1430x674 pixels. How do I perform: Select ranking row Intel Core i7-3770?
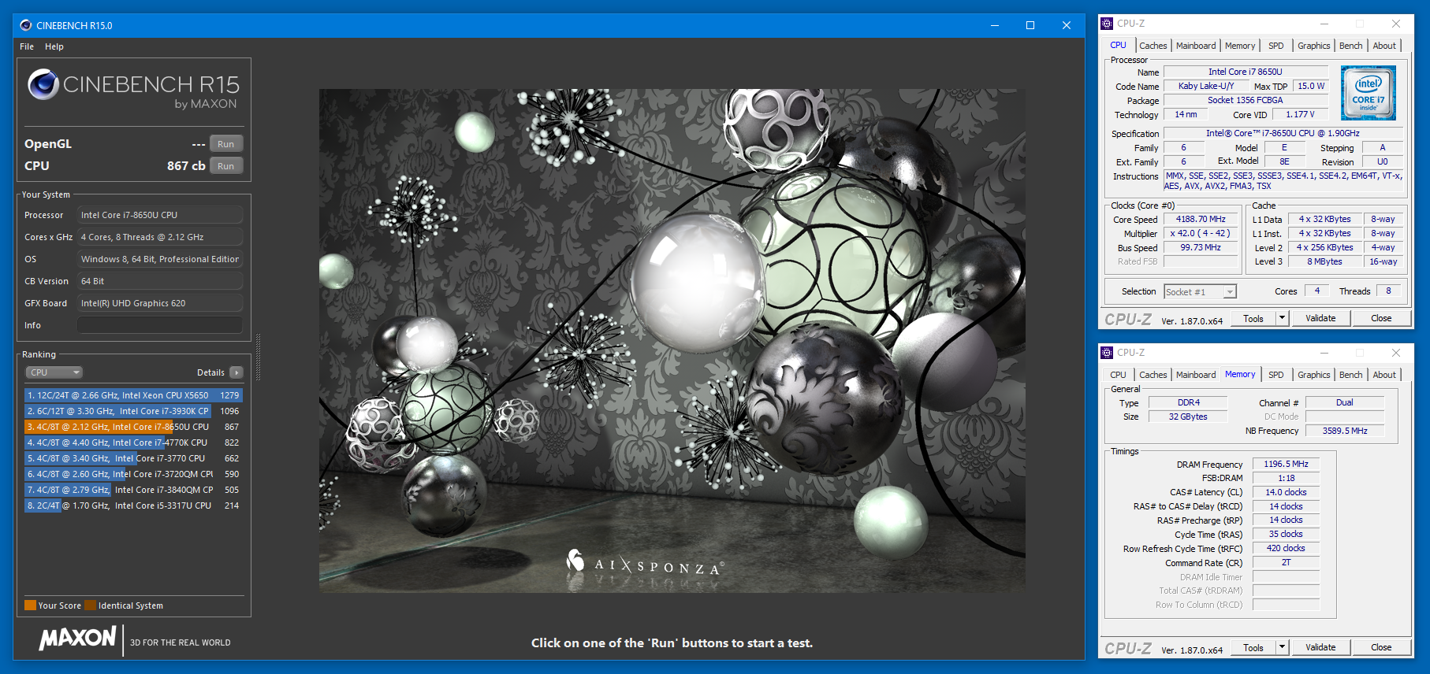click(133, 458)
